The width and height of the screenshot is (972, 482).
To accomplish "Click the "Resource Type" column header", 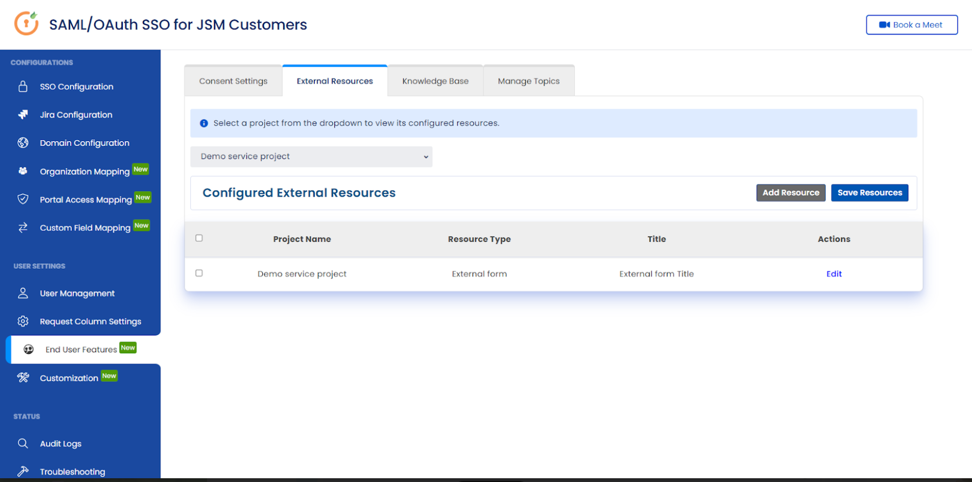I will click(x=479, y=239).
